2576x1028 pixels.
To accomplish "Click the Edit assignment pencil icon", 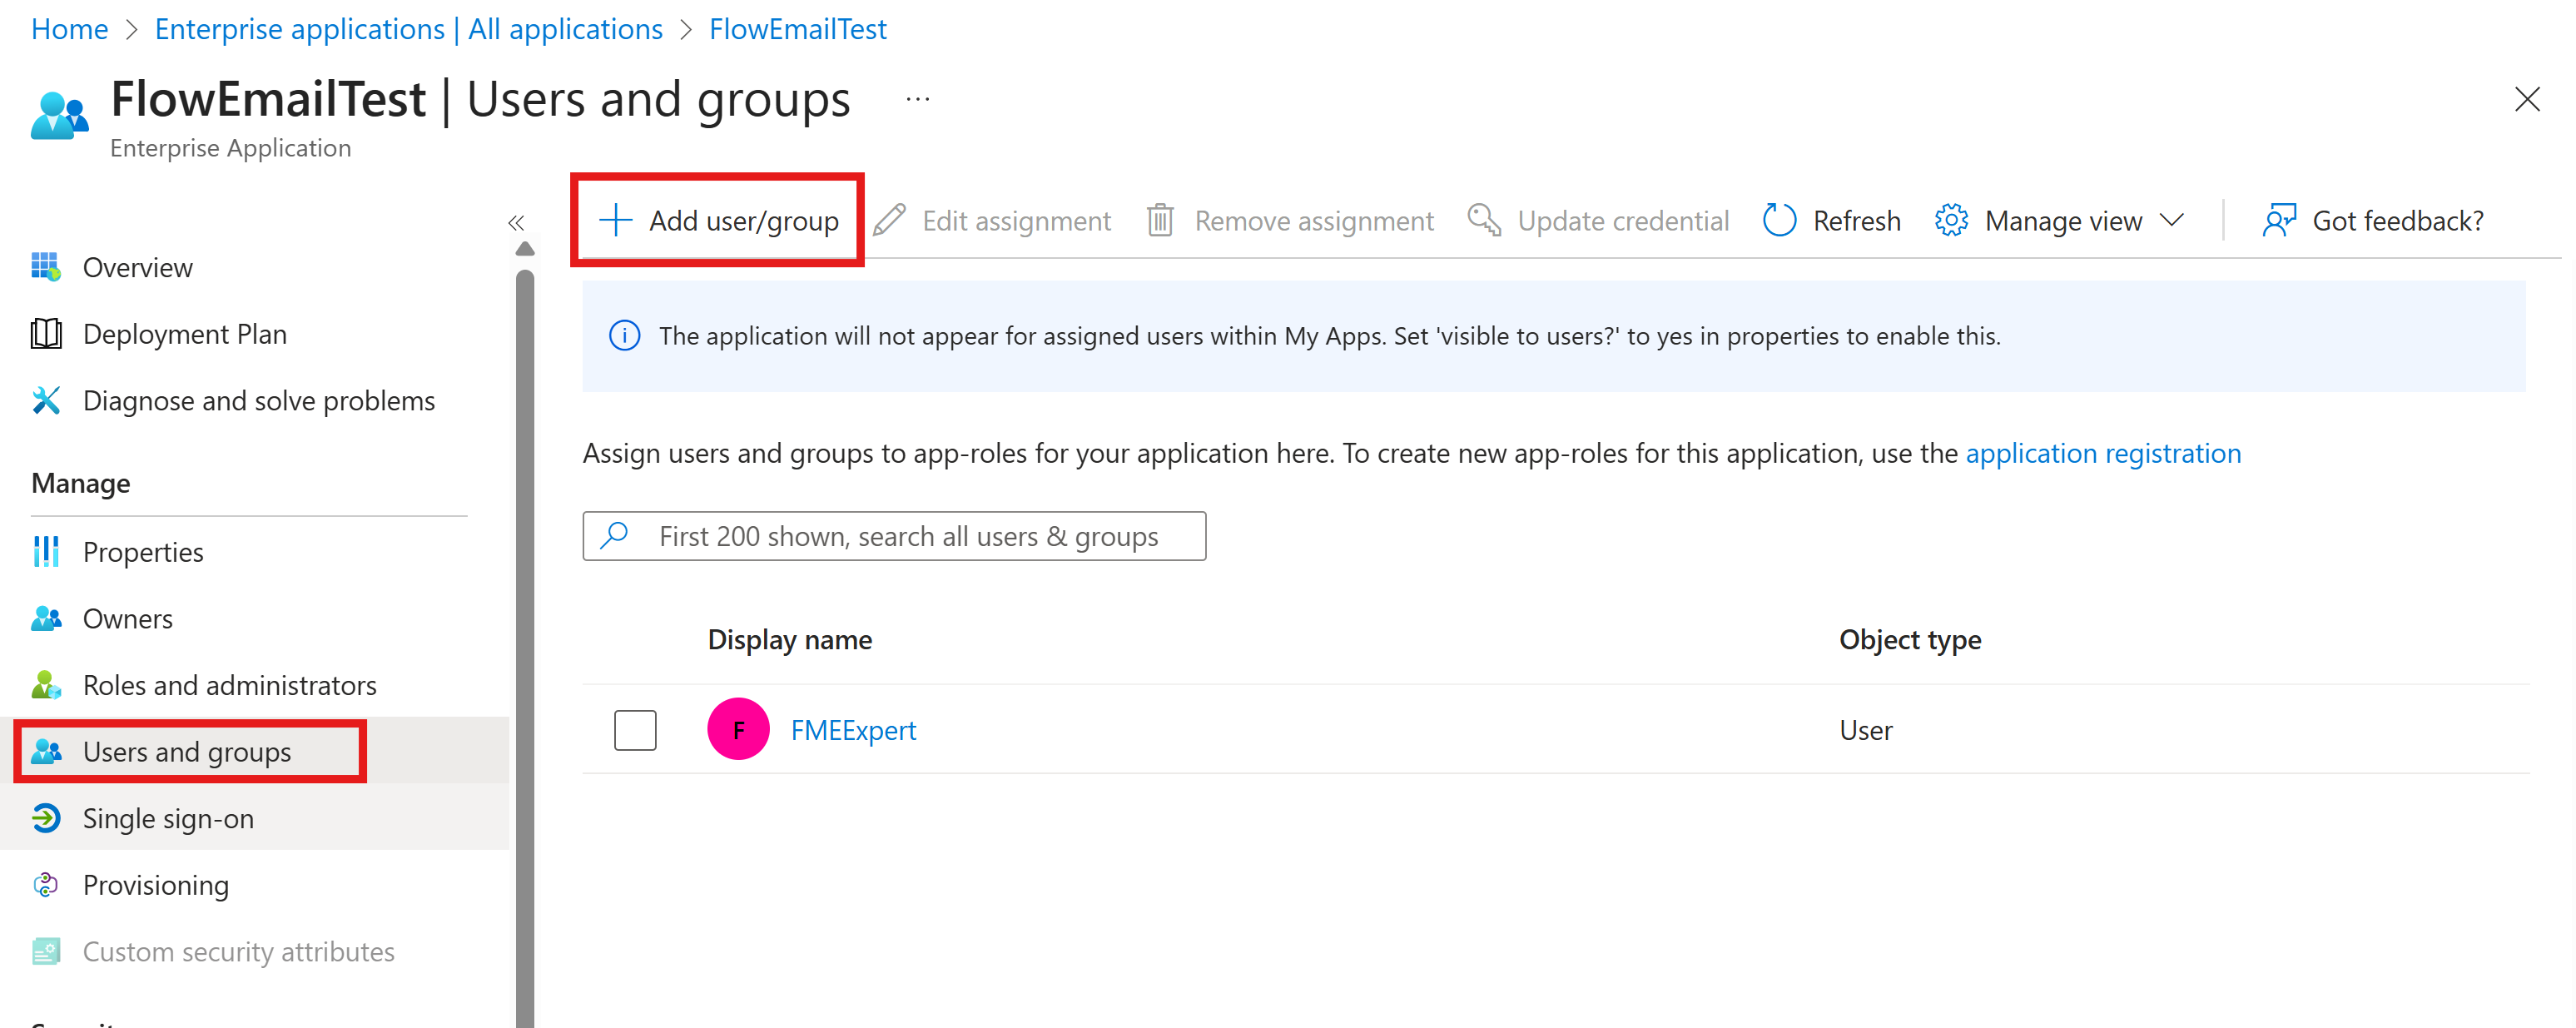I will 890,220.
